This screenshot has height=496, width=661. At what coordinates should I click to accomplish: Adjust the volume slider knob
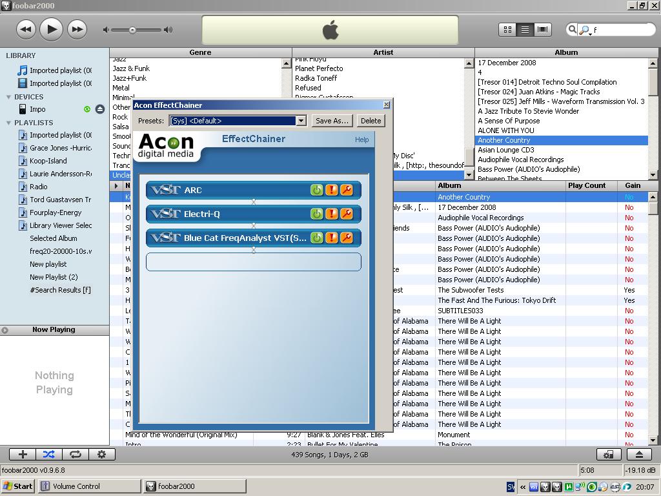tap(132, 30)
